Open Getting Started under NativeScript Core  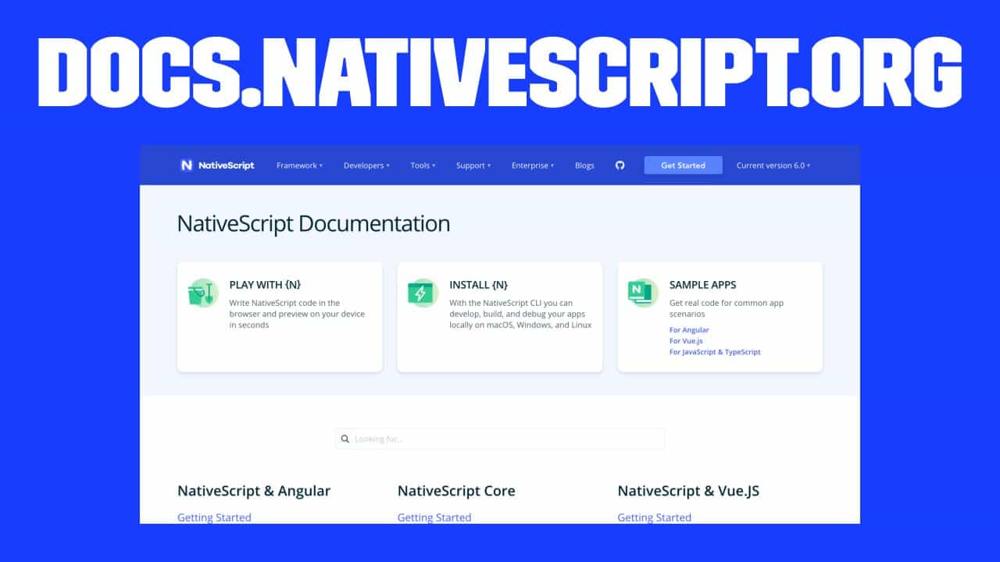tap(434, 517)
